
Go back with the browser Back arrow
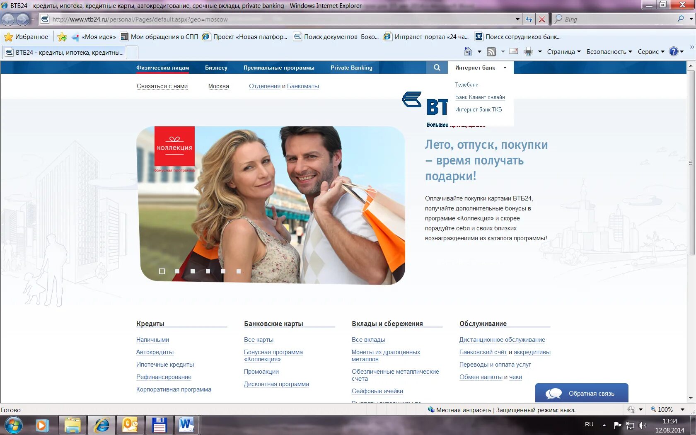point(8,19)
